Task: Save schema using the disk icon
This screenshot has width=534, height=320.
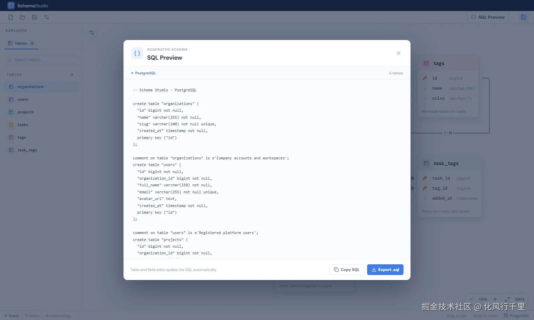Action: coord(34,17)
